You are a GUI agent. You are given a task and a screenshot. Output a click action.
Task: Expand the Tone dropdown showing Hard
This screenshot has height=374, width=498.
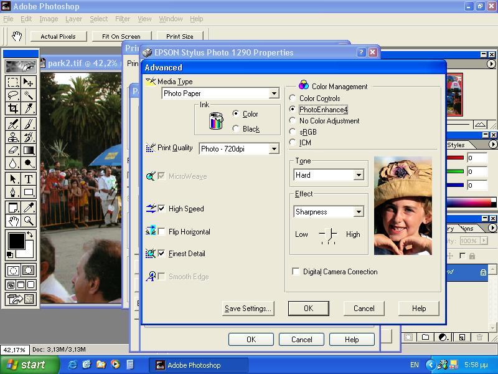359,175
